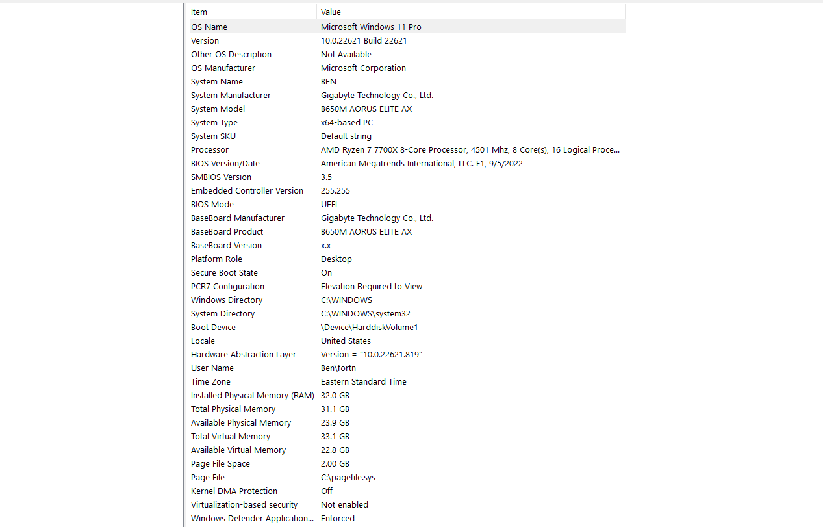The width and height of the screenshot is (823, 527).
Task: Select the System Name row
Action: [407, 81]
